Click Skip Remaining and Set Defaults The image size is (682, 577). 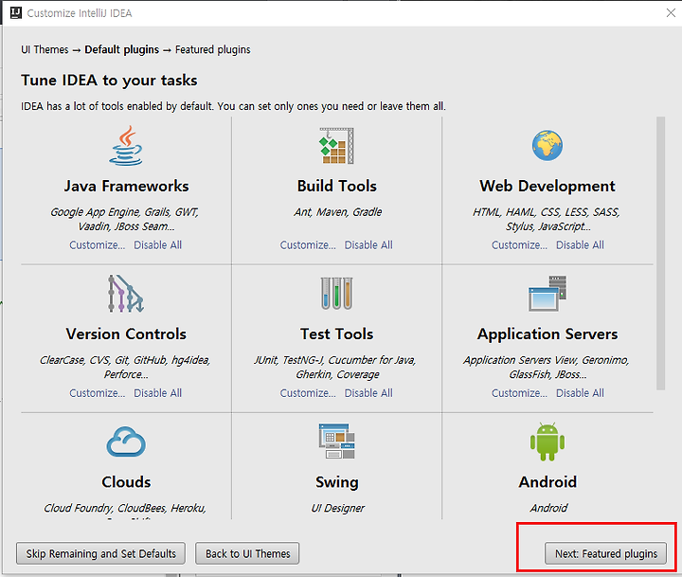tap(101, 553)
